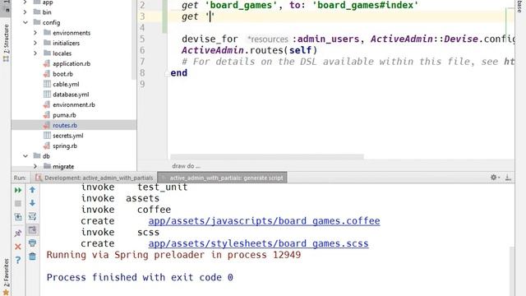Image resolution: width=526 pixels, height=296 pixels.
Task: Click line number 5 in gutter
Action: point(142,39)
